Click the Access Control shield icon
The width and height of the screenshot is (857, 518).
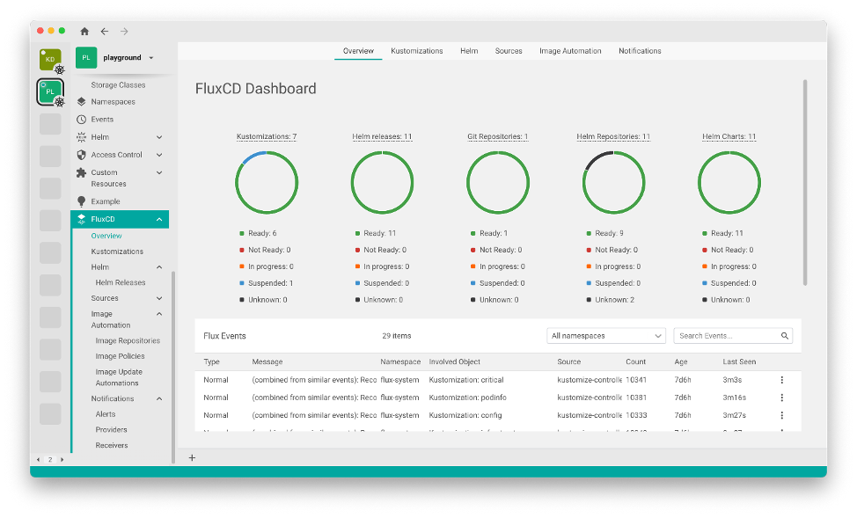click(x=82, y=155)
